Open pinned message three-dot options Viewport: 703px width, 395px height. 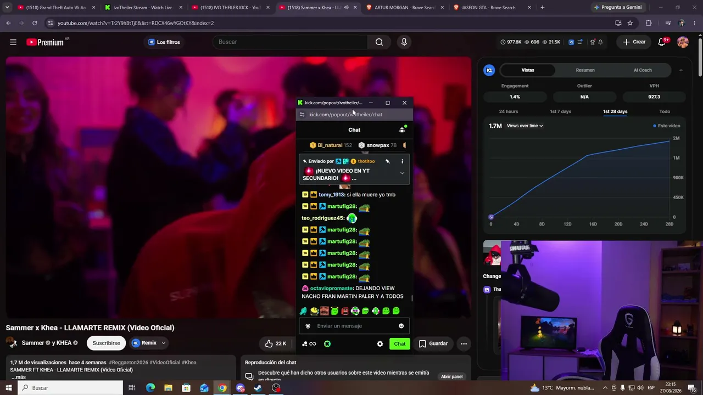(x=402, y=161)
